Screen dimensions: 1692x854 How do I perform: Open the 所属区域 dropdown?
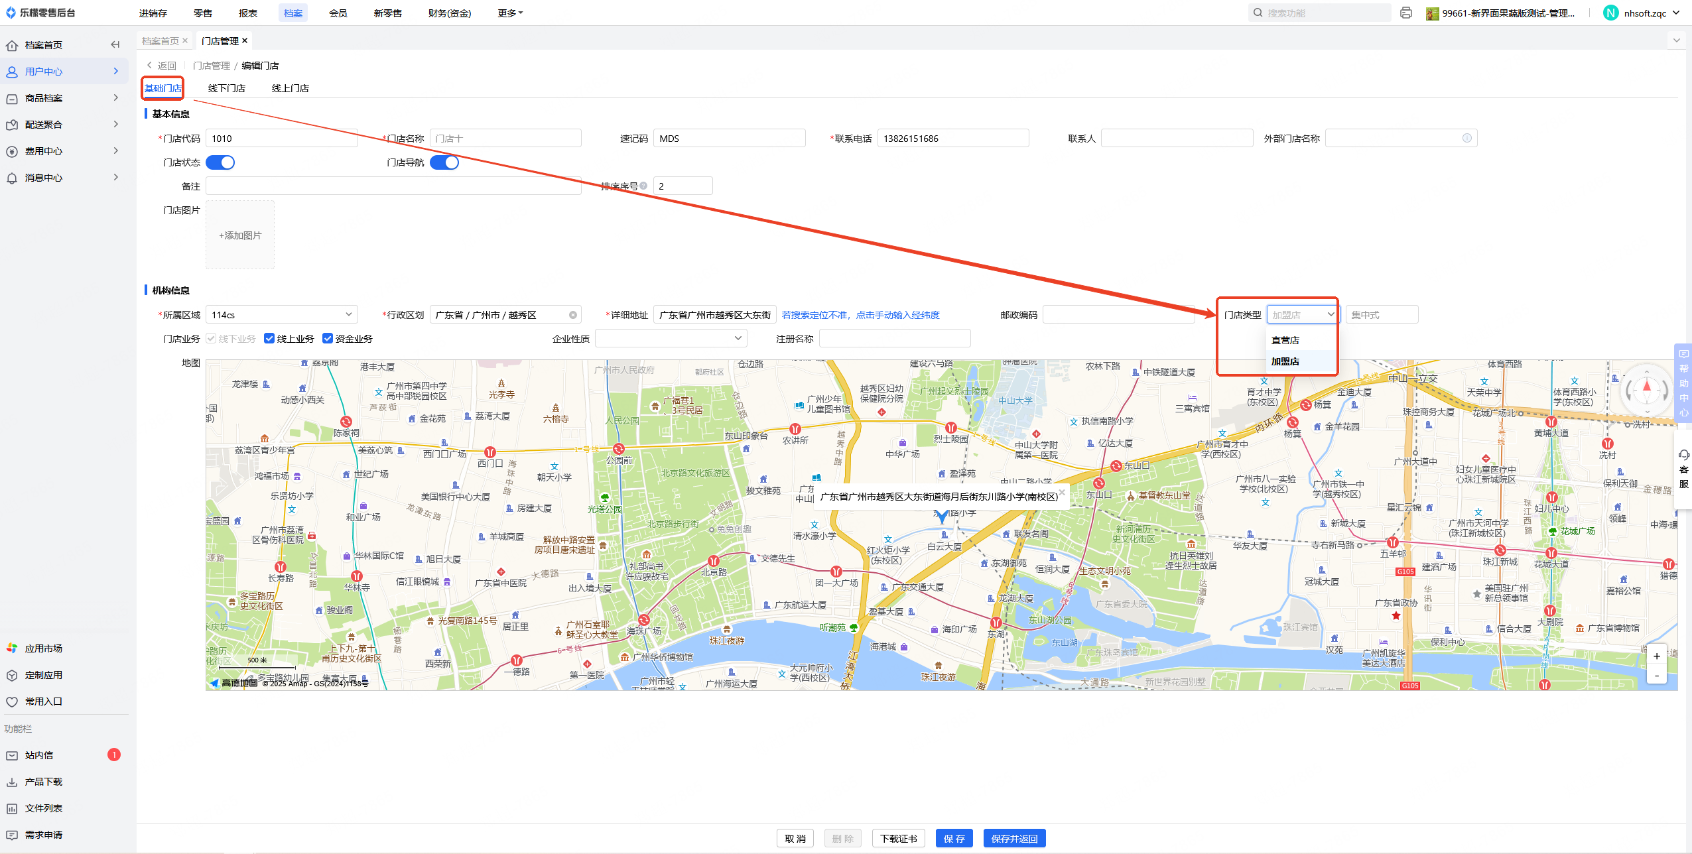click(x=281, y=315)
